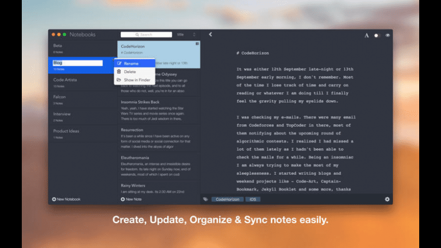Viewport: 441px width, 248px height.
Task: Click the pencil icon next to Rename
Action: 119,63
